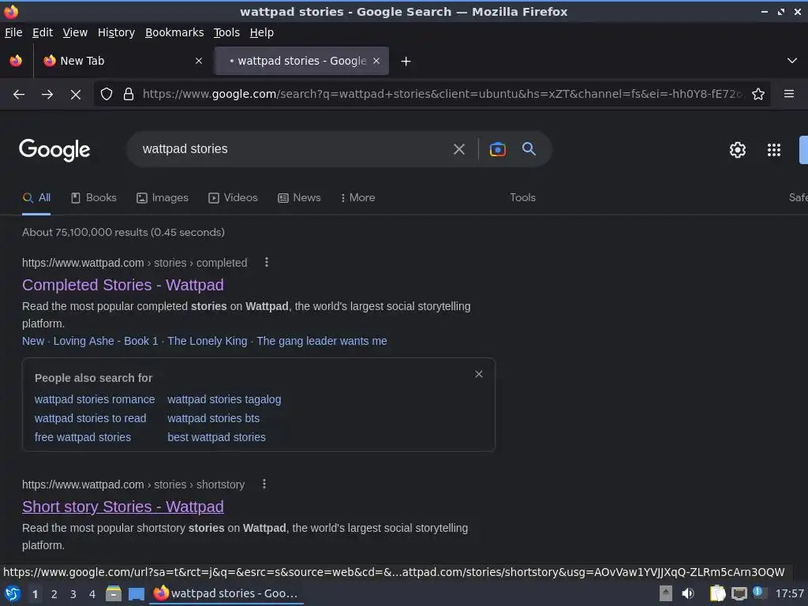Open the Bookmarks menu
This screenshot has height=606, width=808.
point(174,32)
